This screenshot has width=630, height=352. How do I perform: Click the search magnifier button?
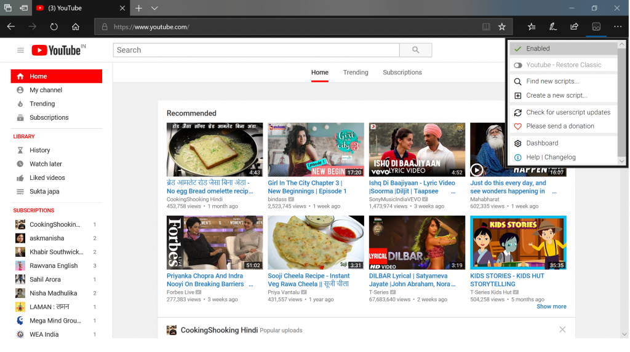point(415,50)
